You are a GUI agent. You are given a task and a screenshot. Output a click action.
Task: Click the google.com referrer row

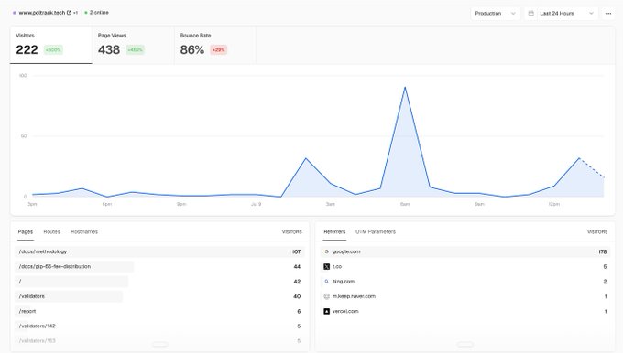pyautogui.click(x=465, y=251)
